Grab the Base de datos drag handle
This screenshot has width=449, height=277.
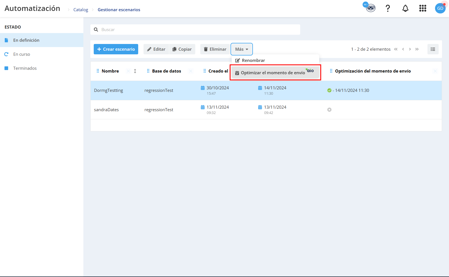[x=148, y=71]
